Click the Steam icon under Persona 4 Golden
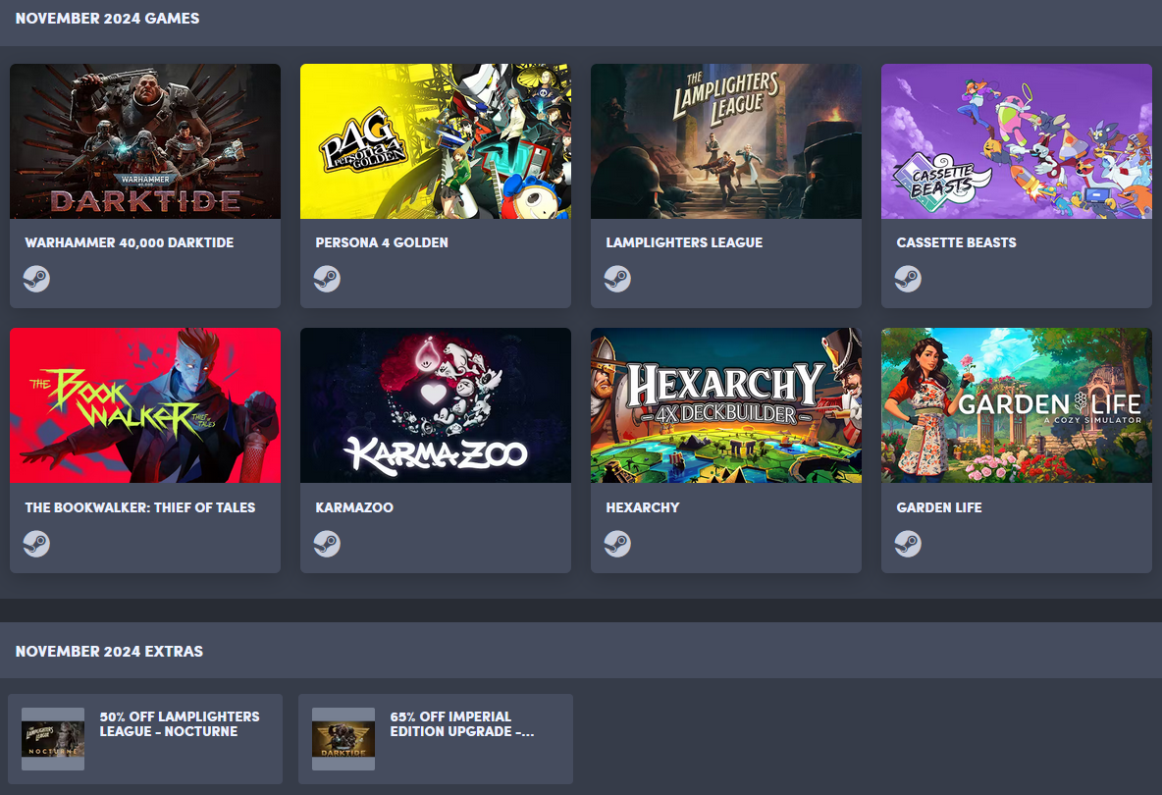 point(327,279)
